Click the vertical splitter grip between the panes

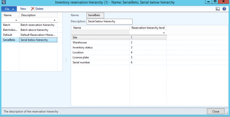coord(66,60)
